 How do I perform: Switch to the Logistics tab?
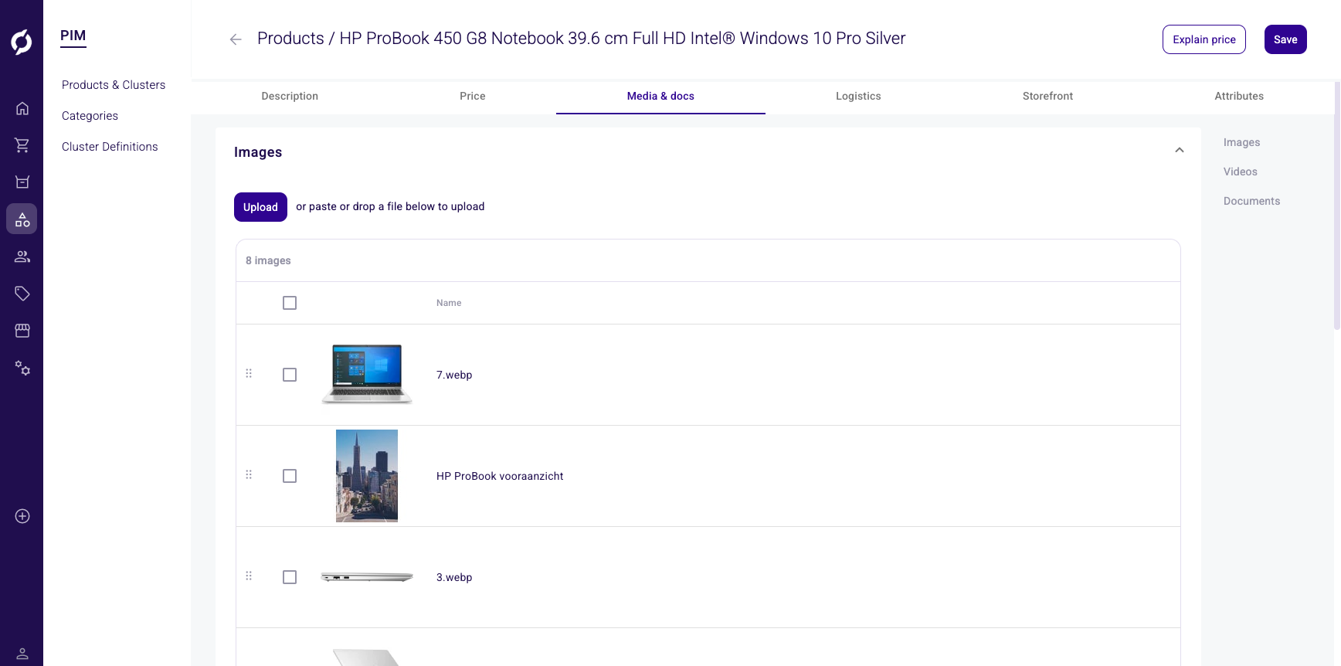point(858,96)
